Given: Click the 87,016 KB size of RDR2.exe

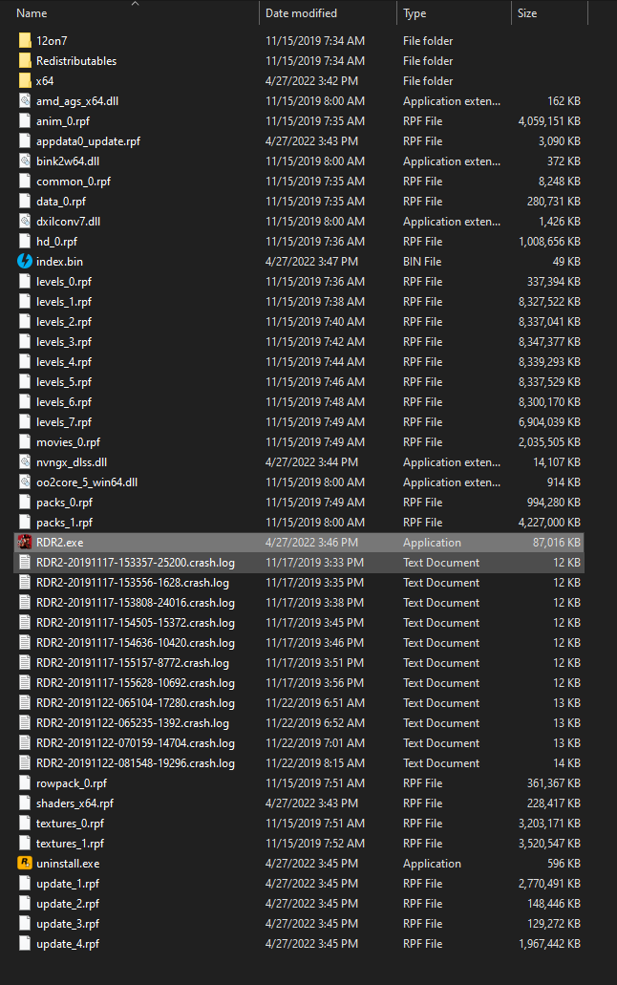Looking at the screenshot, I should pyautogui.click(x=557, y=542).
